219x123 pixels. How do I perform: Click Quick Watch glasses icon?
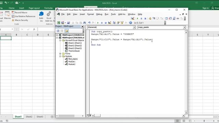(178, 18)
